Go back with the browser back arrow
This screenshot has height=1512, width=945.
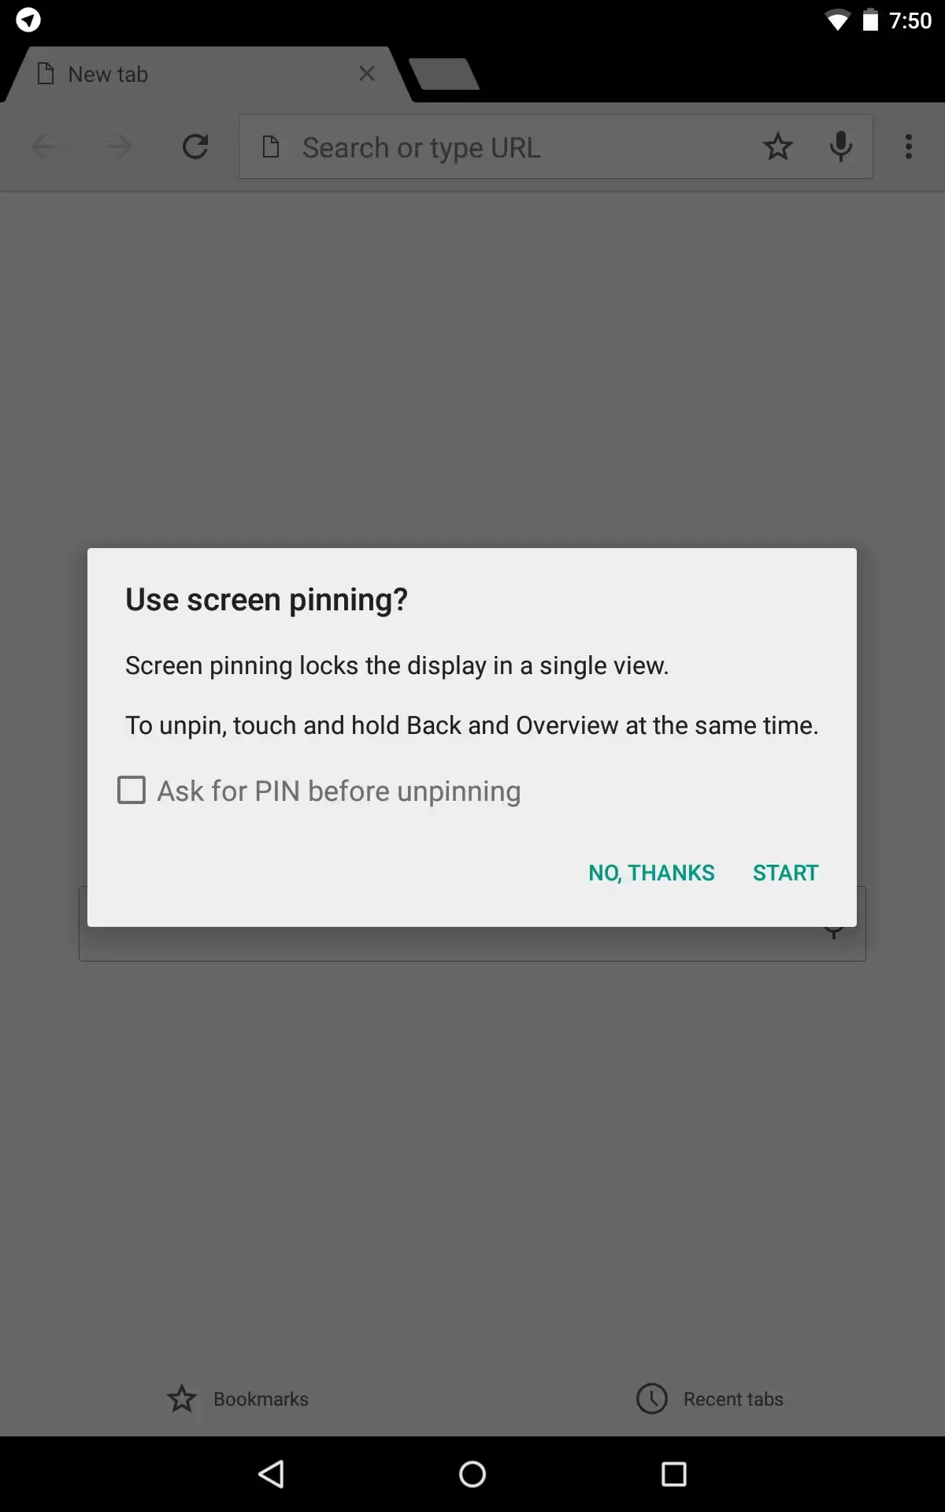[x=44, y=146]
